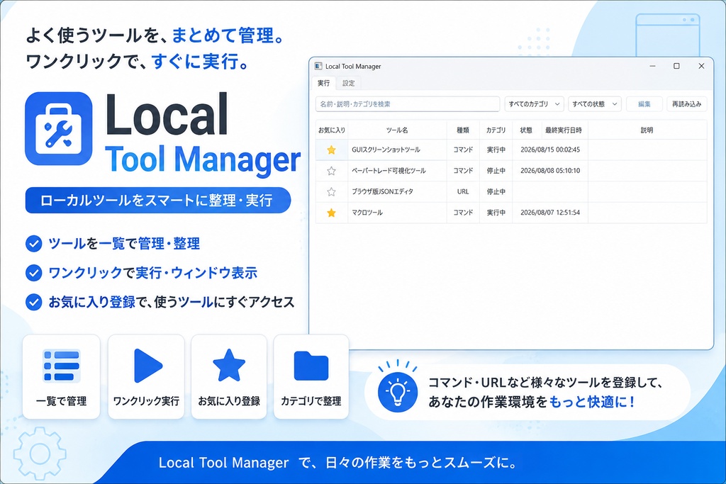Switch to the 設定 tab
726x484 pixels.
pos(349,84)
